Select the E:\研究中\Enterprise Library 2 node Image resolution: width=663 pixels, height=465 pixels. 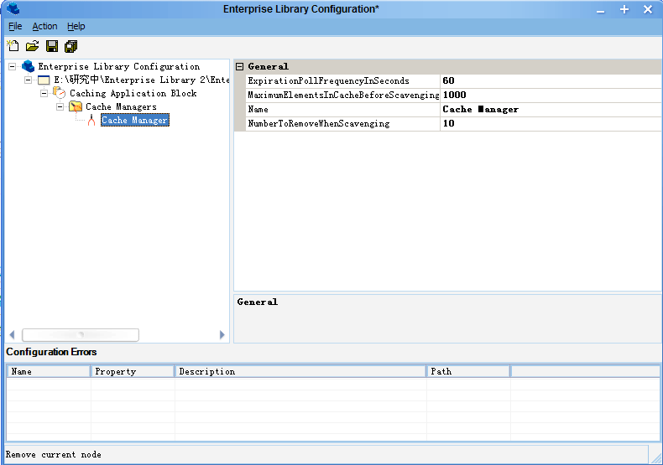click(142, 80)
